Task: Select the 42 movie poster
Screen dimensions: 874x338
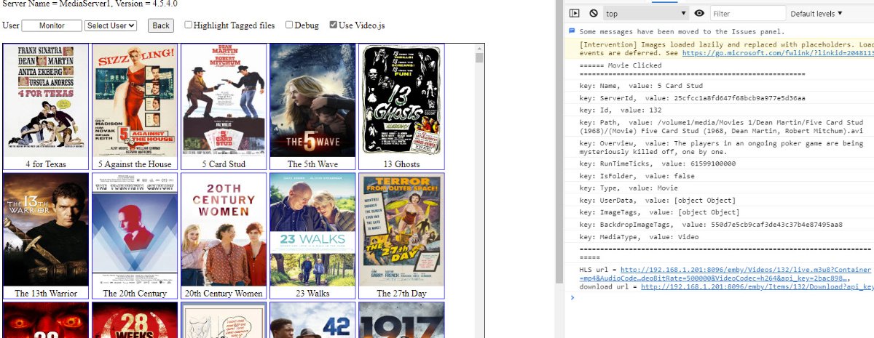Action: 312,320
